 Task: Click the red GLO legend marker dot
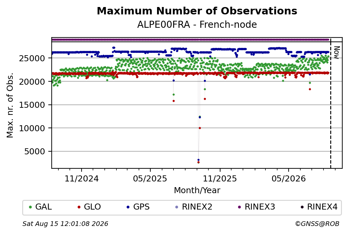click(79, 207)
